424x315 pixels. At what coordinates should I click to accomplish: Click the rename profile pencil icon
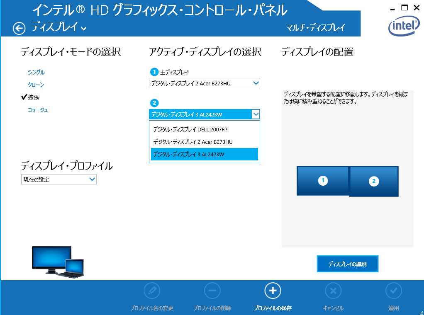[x=151, y=291]
